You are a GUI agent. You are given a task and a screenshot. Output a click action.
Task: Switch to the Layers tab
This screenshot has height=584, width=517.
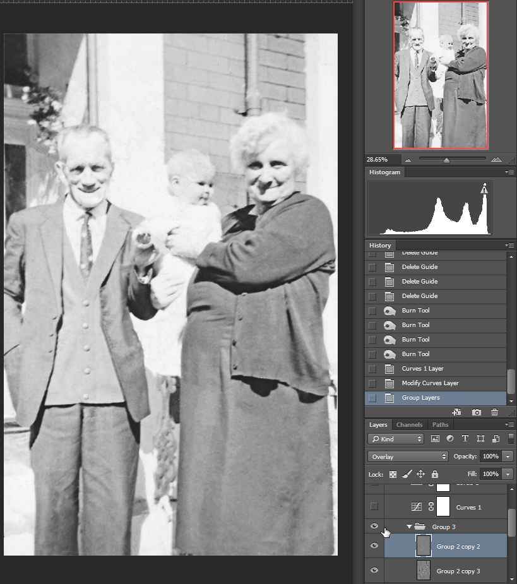(x=378, y=425)
